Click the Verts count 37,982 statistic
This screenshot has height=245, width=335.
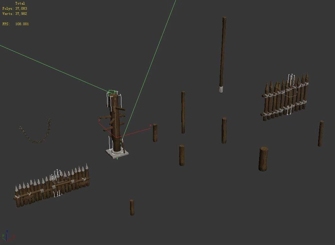15,14
